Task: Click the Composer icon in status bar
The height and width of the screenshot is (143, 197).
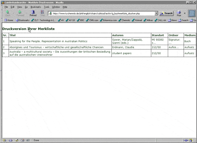Action: coord(17,140)
